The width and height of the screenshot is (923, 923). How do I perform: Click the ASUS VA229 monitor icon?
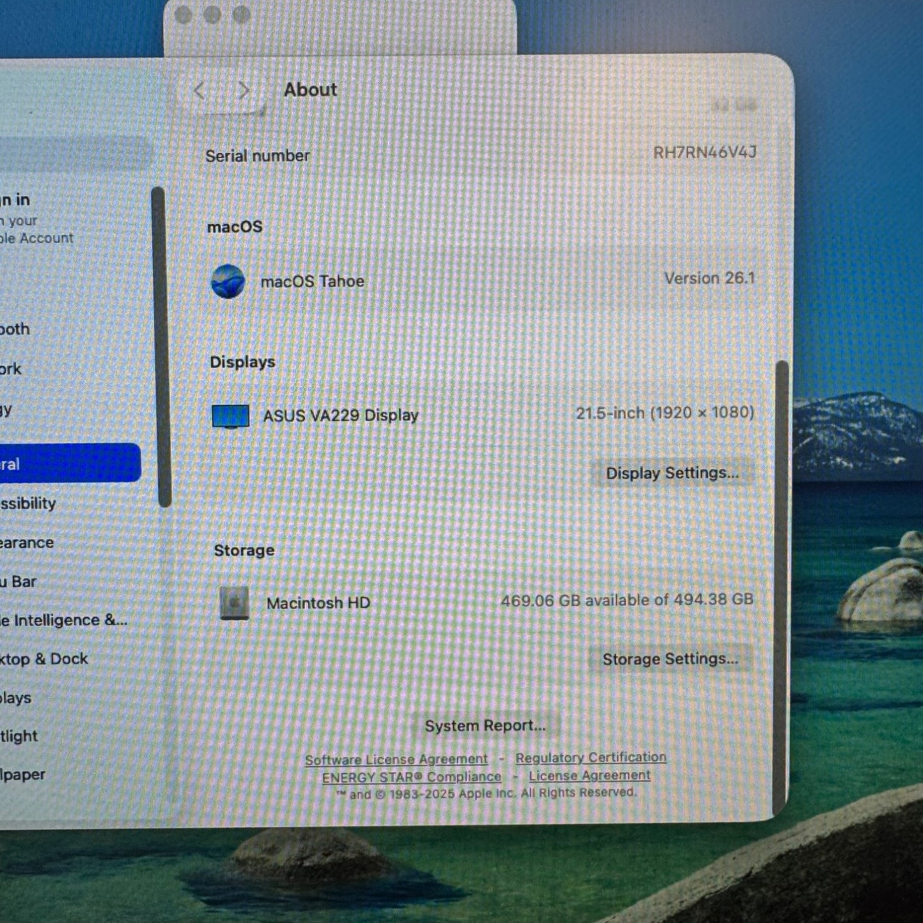coord(231,416)
